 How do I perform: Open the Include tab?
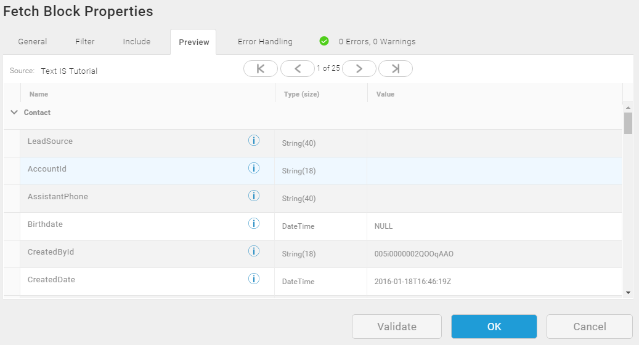pos(137,41)
